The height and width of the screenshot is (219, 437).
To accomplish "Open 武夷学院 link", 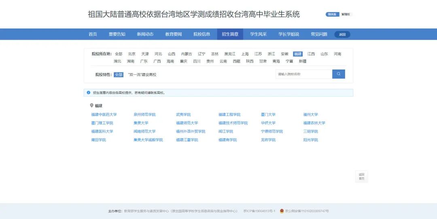I will click(183, 115).
